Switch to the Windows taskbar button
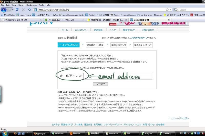This screenshot has height=136, width=205. [59, 133]
